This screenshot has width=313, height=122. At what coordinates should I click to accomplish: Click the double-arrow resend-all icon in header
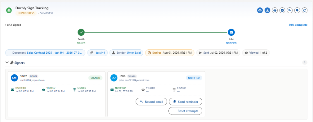(x=290, y=10)
